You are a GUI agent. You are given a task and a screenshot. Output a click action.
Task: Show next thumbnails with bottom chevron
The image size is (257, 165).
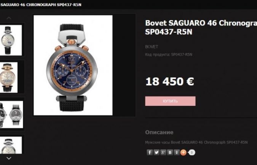point(9,158)
